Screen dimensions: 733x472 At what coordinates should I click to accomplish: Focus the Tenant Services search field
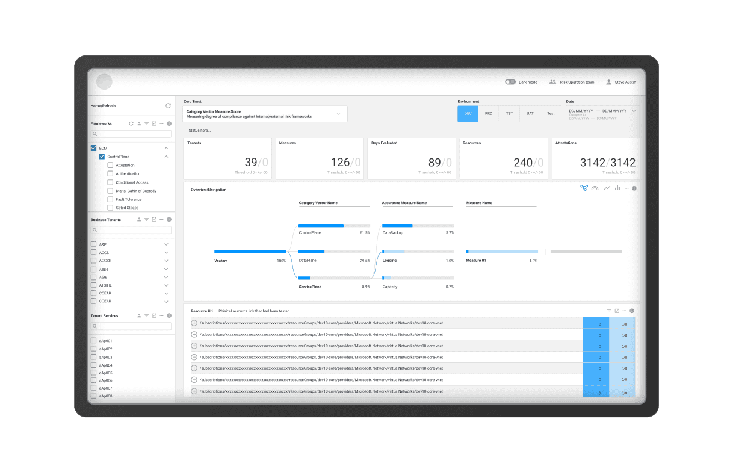[131, 326]
